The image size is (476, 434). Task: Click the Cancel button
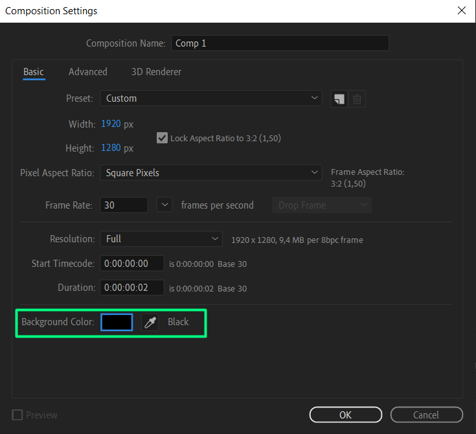(x=426, y=415)
